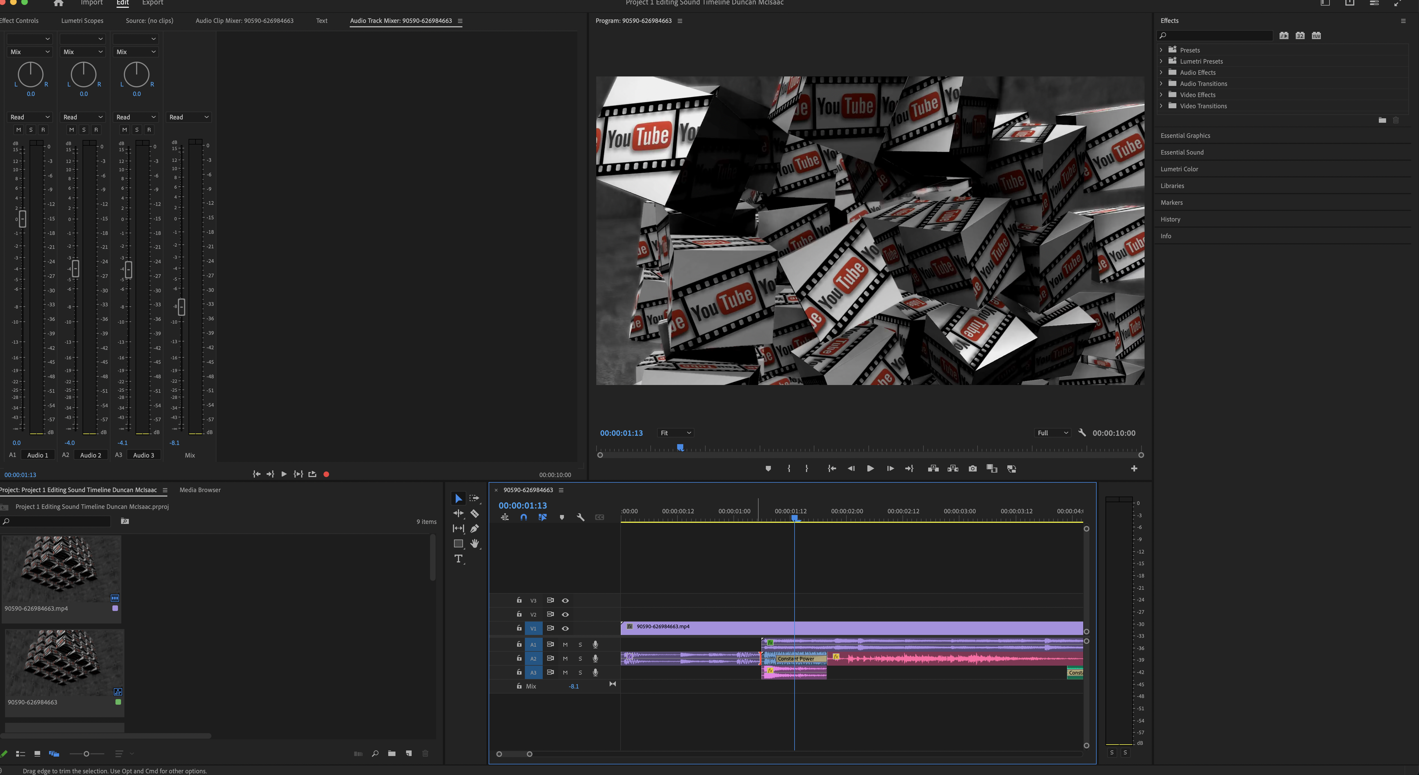Viewport: 1419px width, 775px height.
Task: Add marker in timeline panel
Action: click(562, 517)
